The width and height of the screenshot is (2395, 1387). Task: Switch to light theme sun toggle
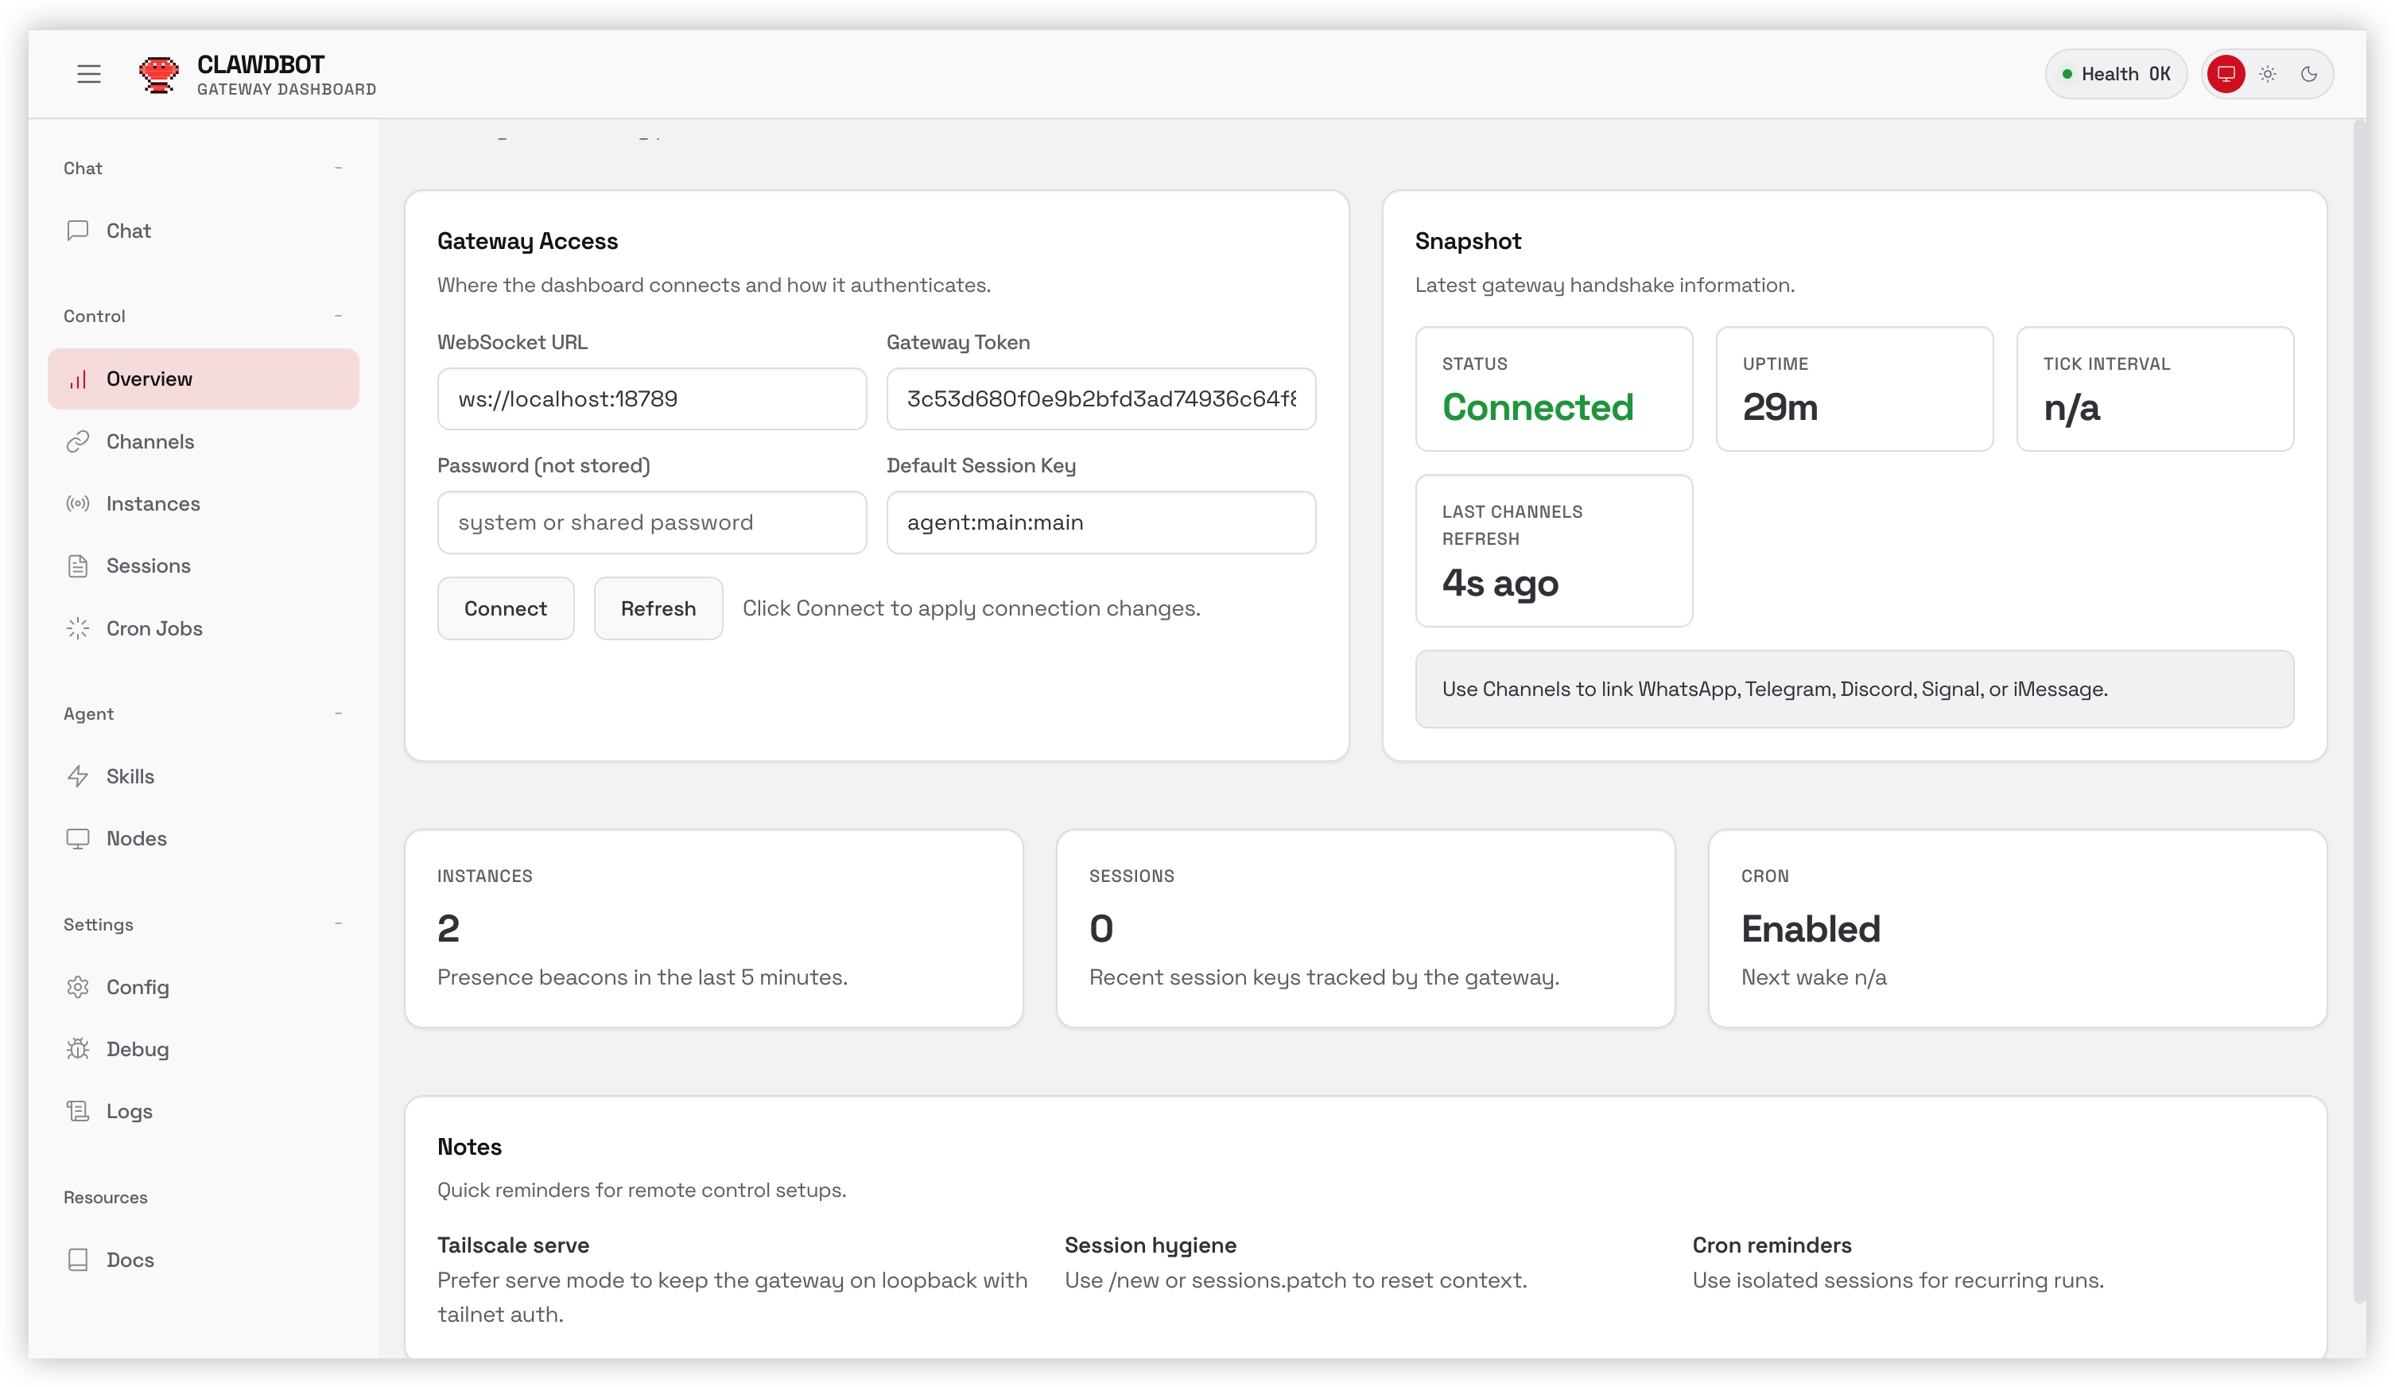click(x=2268, y=73)
